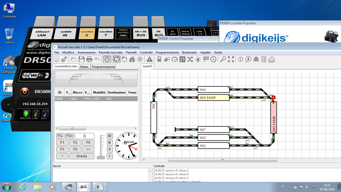Click the save floppy disk icon
This screenshot has height=192, width=341.
point(82,59)
